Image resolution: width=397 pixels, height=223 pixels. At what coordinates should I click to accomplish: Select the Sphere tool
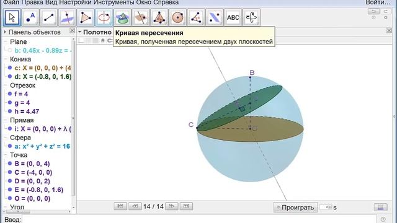[177, 17]
